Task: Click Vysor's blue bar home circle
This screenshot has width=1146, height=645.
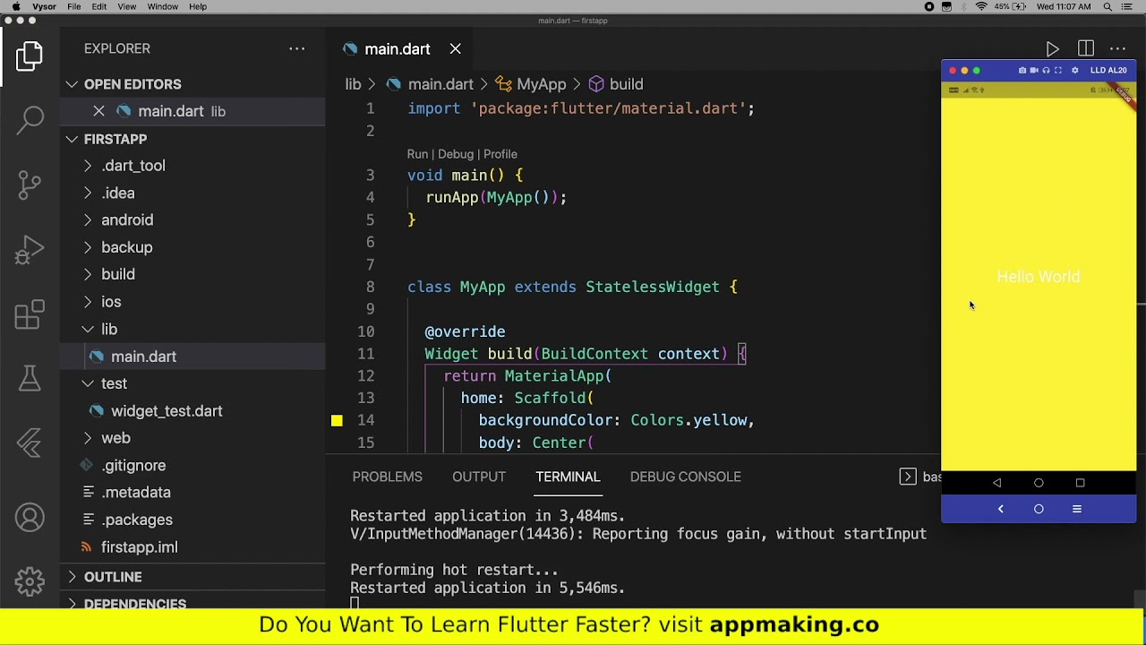Action: [1039, 509]
